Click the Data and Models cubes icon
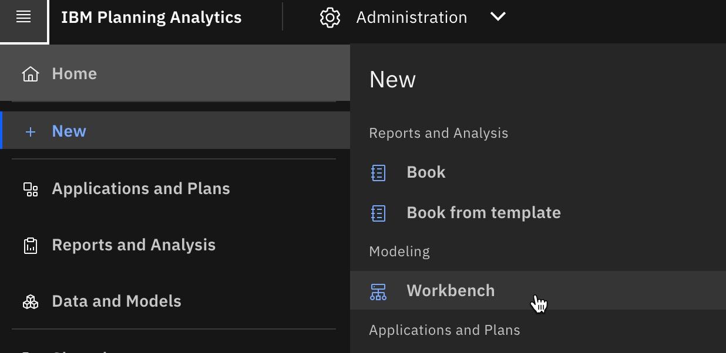 tap(31, 302)
